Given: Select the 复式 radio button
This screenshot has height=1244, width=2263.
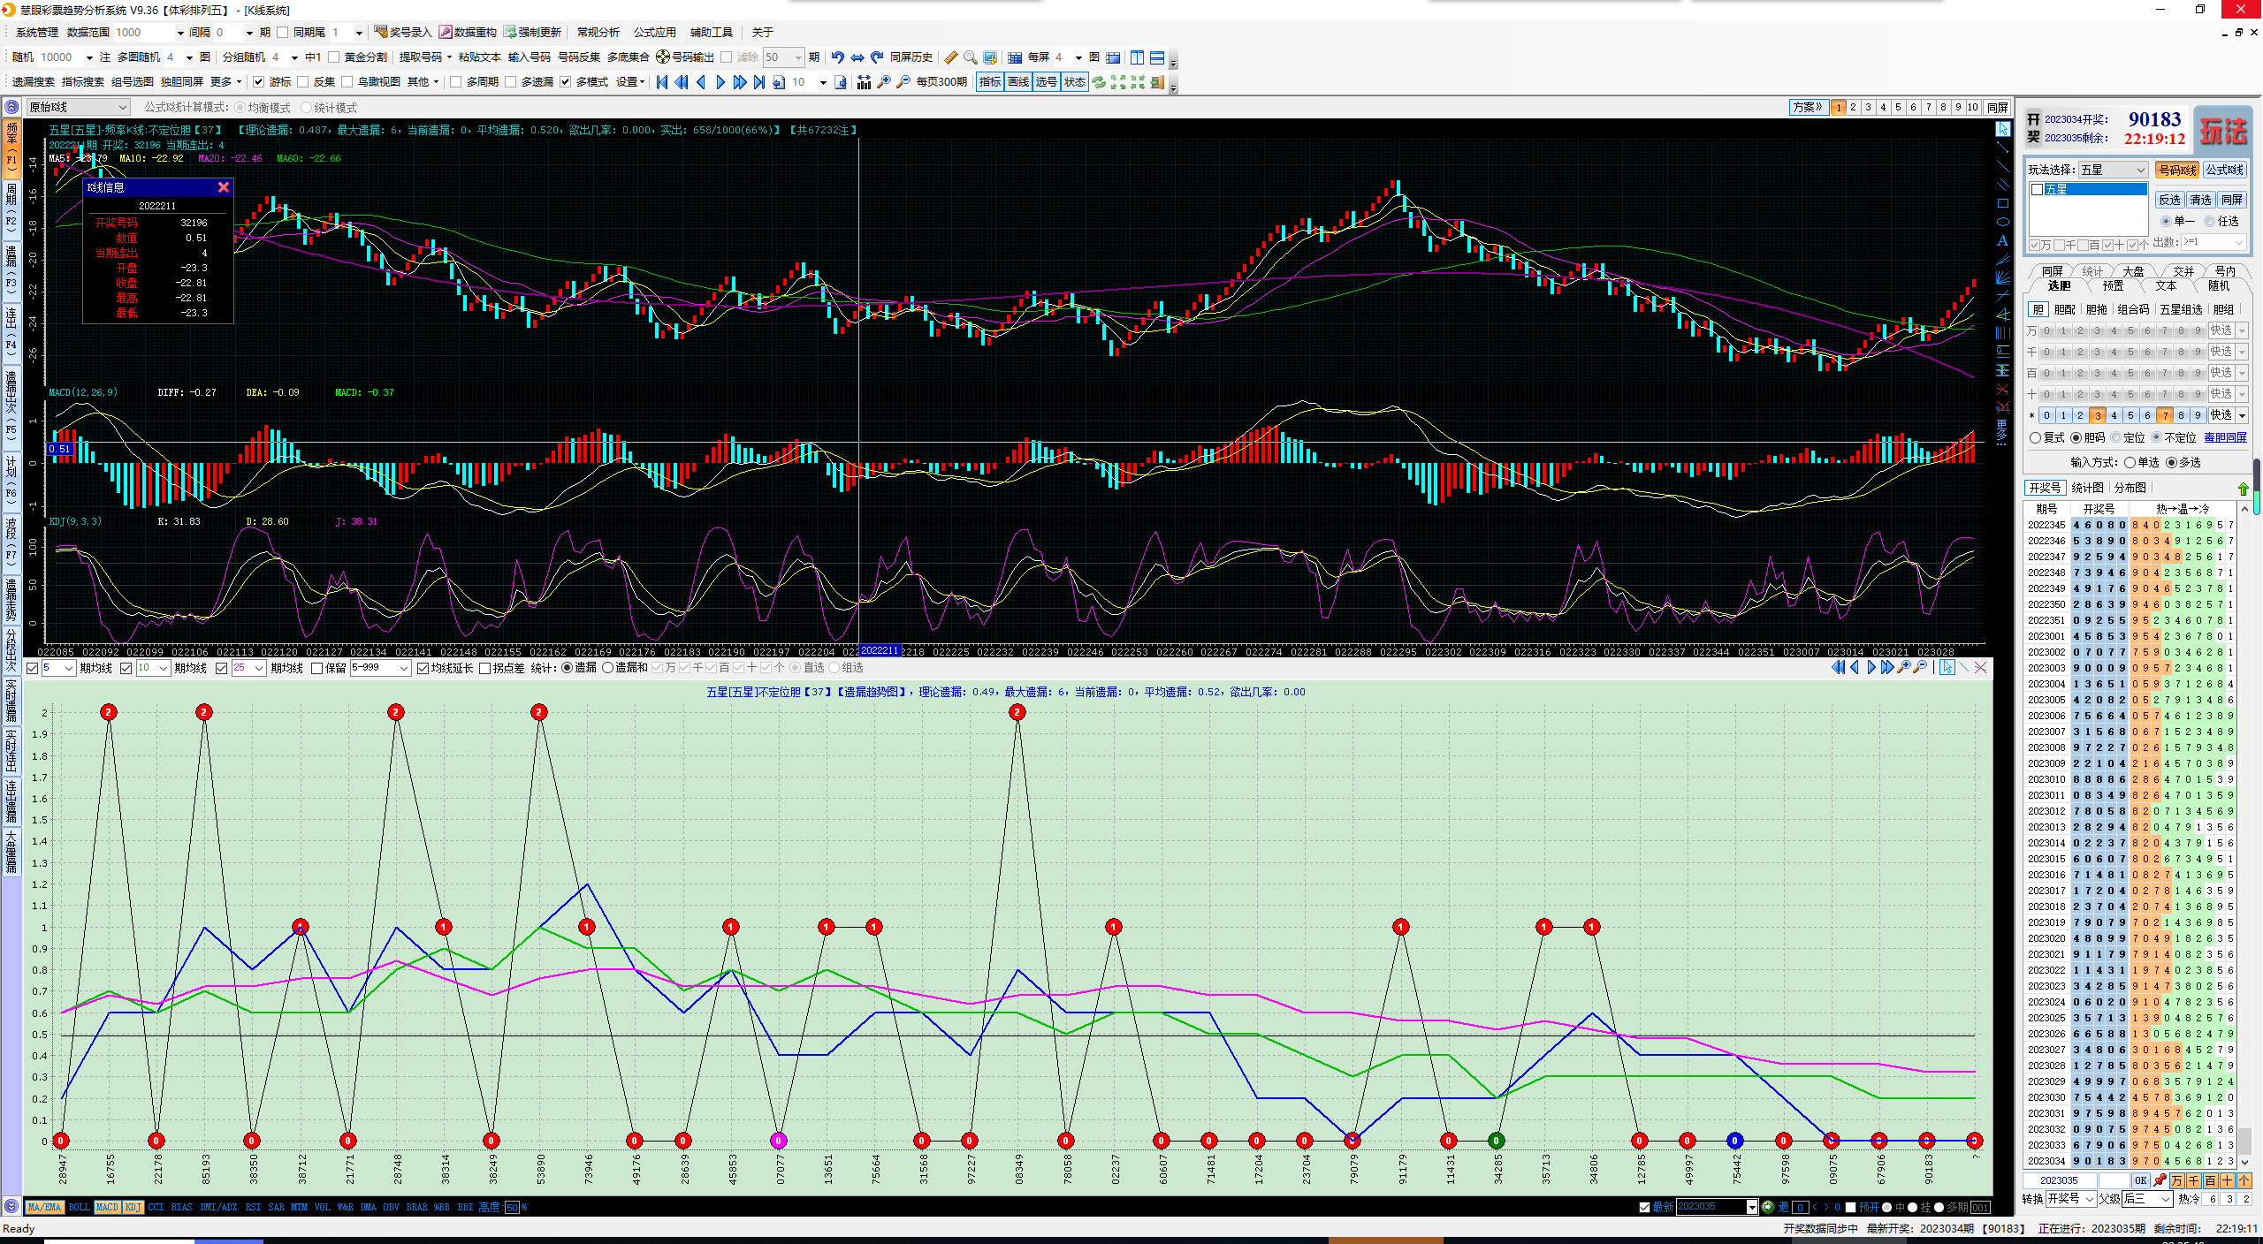Looking at the screenshot, I should tap(2036, 438).
